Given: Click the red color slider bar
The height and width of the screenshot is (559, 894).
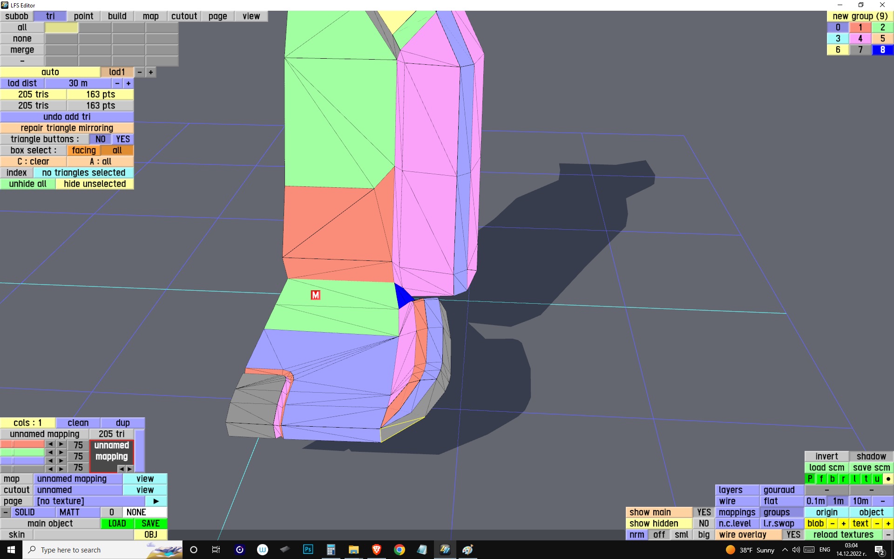Looking at the screenshot, I should [x=22, y=444].
